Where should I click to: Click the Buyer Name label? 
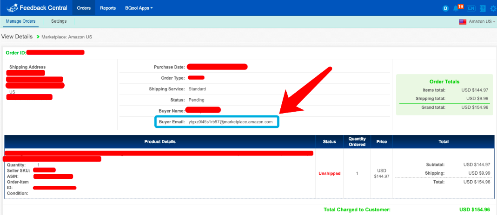[x=172, y=111]
